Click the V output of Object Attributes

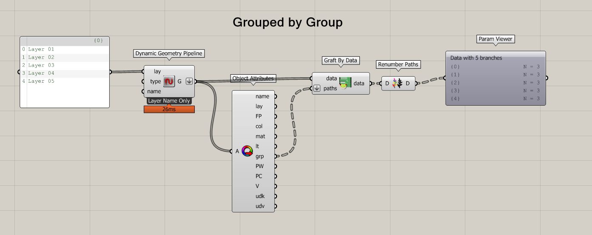(257, 186)
